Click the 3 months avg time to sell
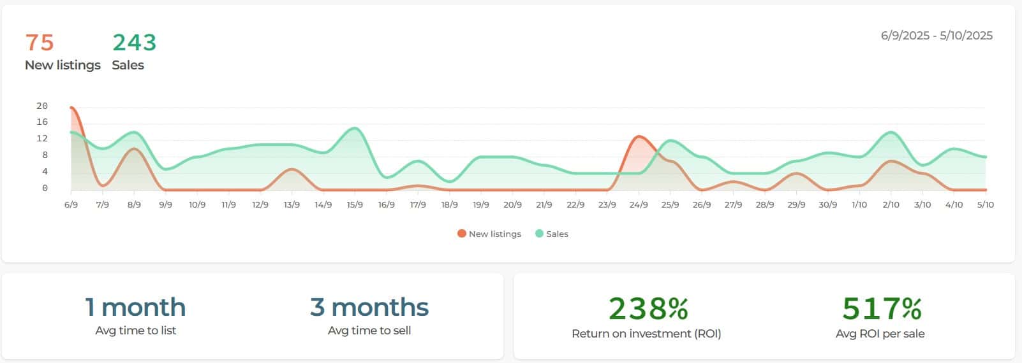 coord(369,308)
